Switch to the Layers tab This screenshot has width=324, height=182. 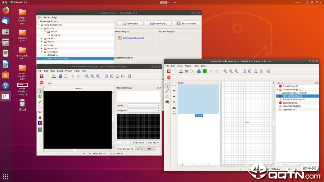(140, 149)
